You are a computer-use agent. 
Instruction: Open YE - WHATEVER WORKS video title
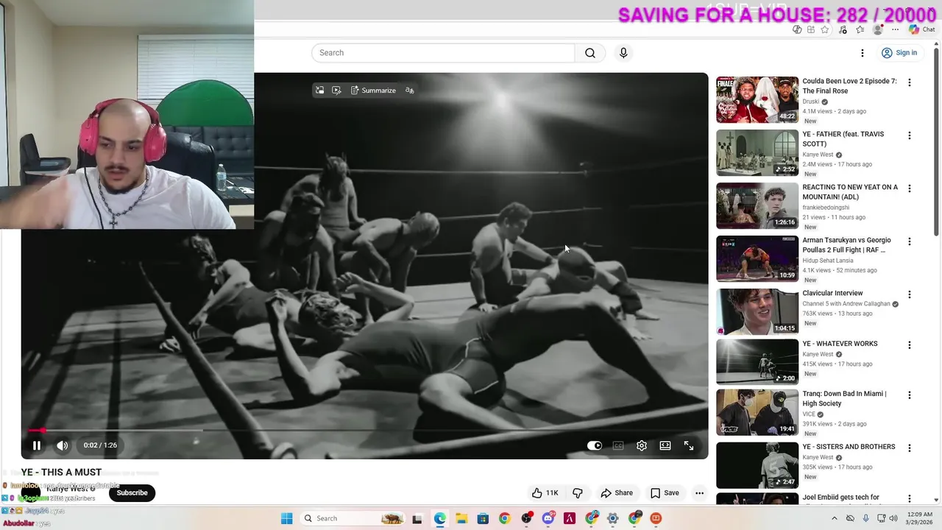coord(840,344)
